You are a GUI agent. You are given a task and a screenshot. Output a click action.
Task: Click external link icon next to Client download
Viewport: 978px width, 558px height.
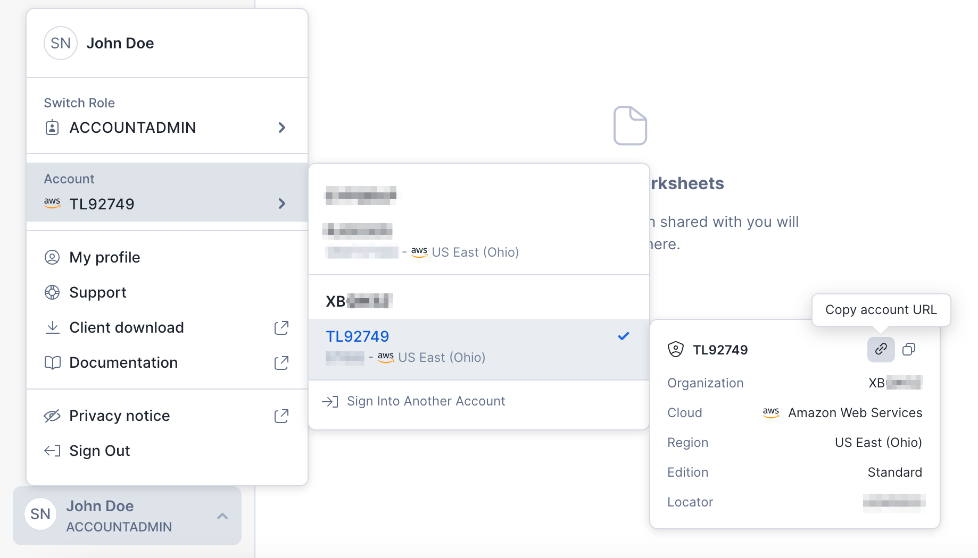click(281, 328)
